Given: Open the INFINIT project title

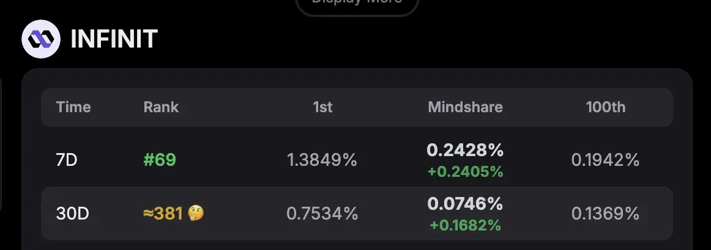Looking at the screenshot, I should pyautogui.click(x=114, y=39).
